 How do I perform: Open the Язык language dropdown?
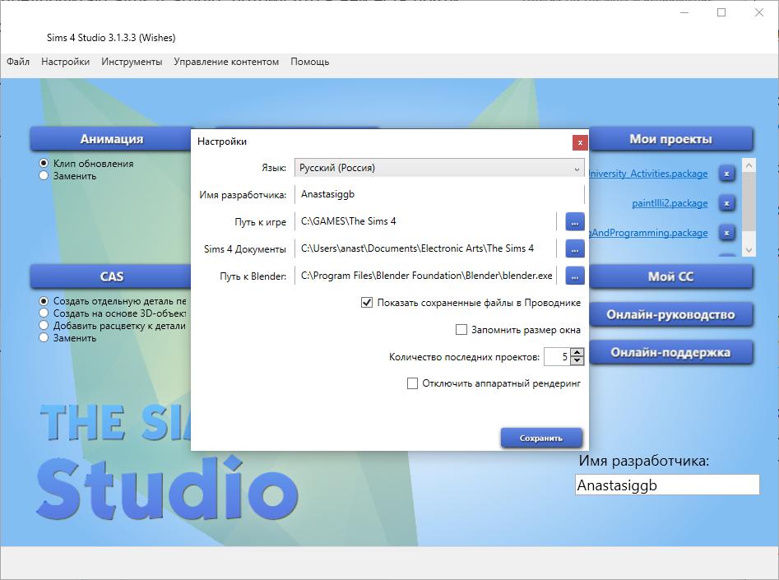click(439, 168)
